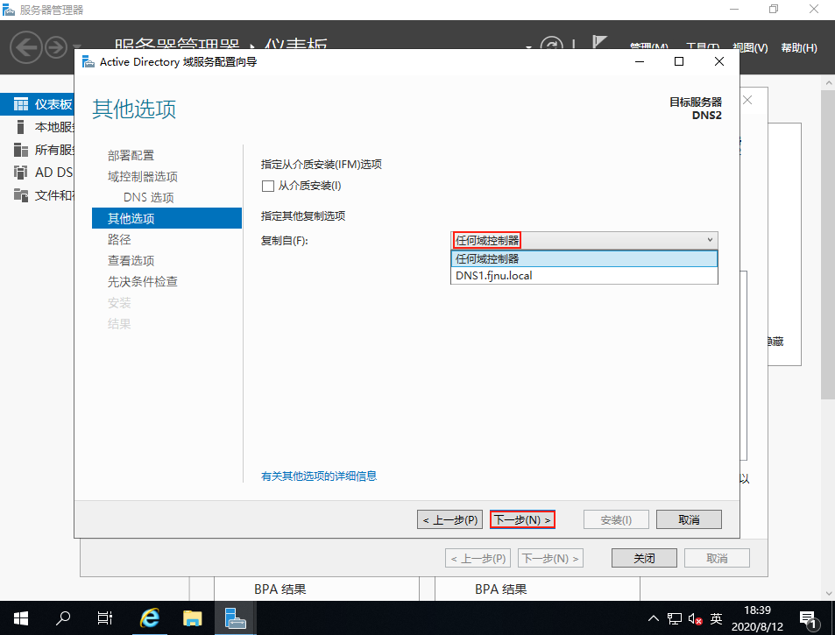The width and height of the screenshot is (835, 635).
Task: Show hidden tray icons
Action: click(654, 618)
